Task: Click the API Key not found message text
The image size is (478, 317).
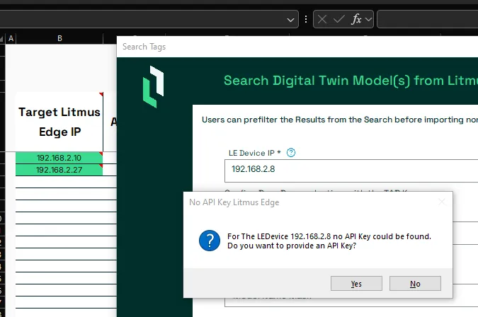Action: coord(329,241)
